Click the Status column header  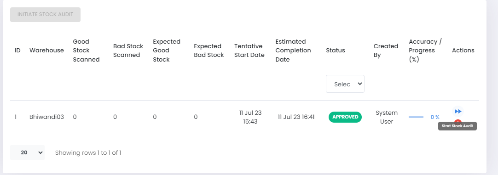[x=336, y=51]
